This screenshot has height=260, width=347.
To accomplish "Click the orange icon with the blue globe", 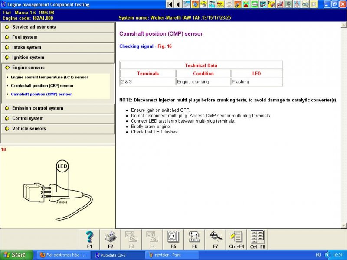I will [x=195, y=4].
